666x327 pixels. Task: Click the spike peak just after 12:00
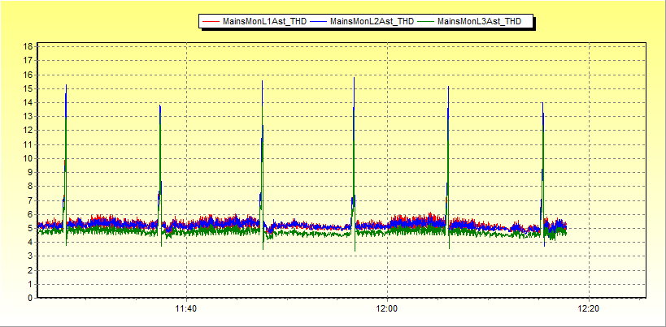point(448,88)
